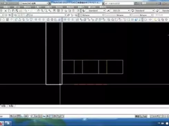This screenshot has height=126, width=169.
Task: Focus the title bar search field
Action: (119, 3)
